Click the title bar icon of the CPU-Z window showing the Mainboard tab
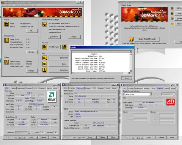The height and width of the screenshot is (145, 182). [x=63, y=85]
